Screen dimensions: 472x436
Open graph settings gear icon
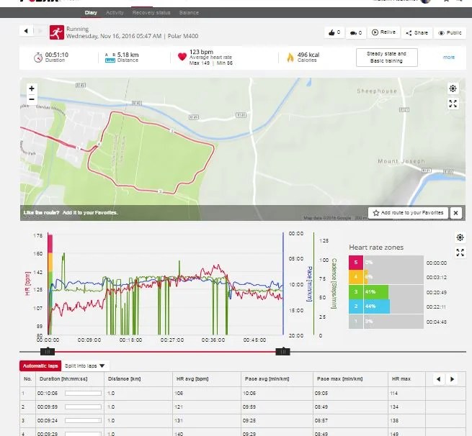[460, 237]
